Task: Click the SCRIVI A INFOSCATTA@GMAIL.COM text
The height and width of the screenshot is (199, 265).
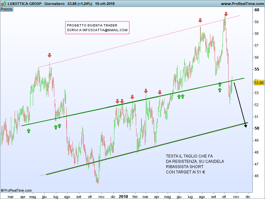Action: click(x=97, y=30)
